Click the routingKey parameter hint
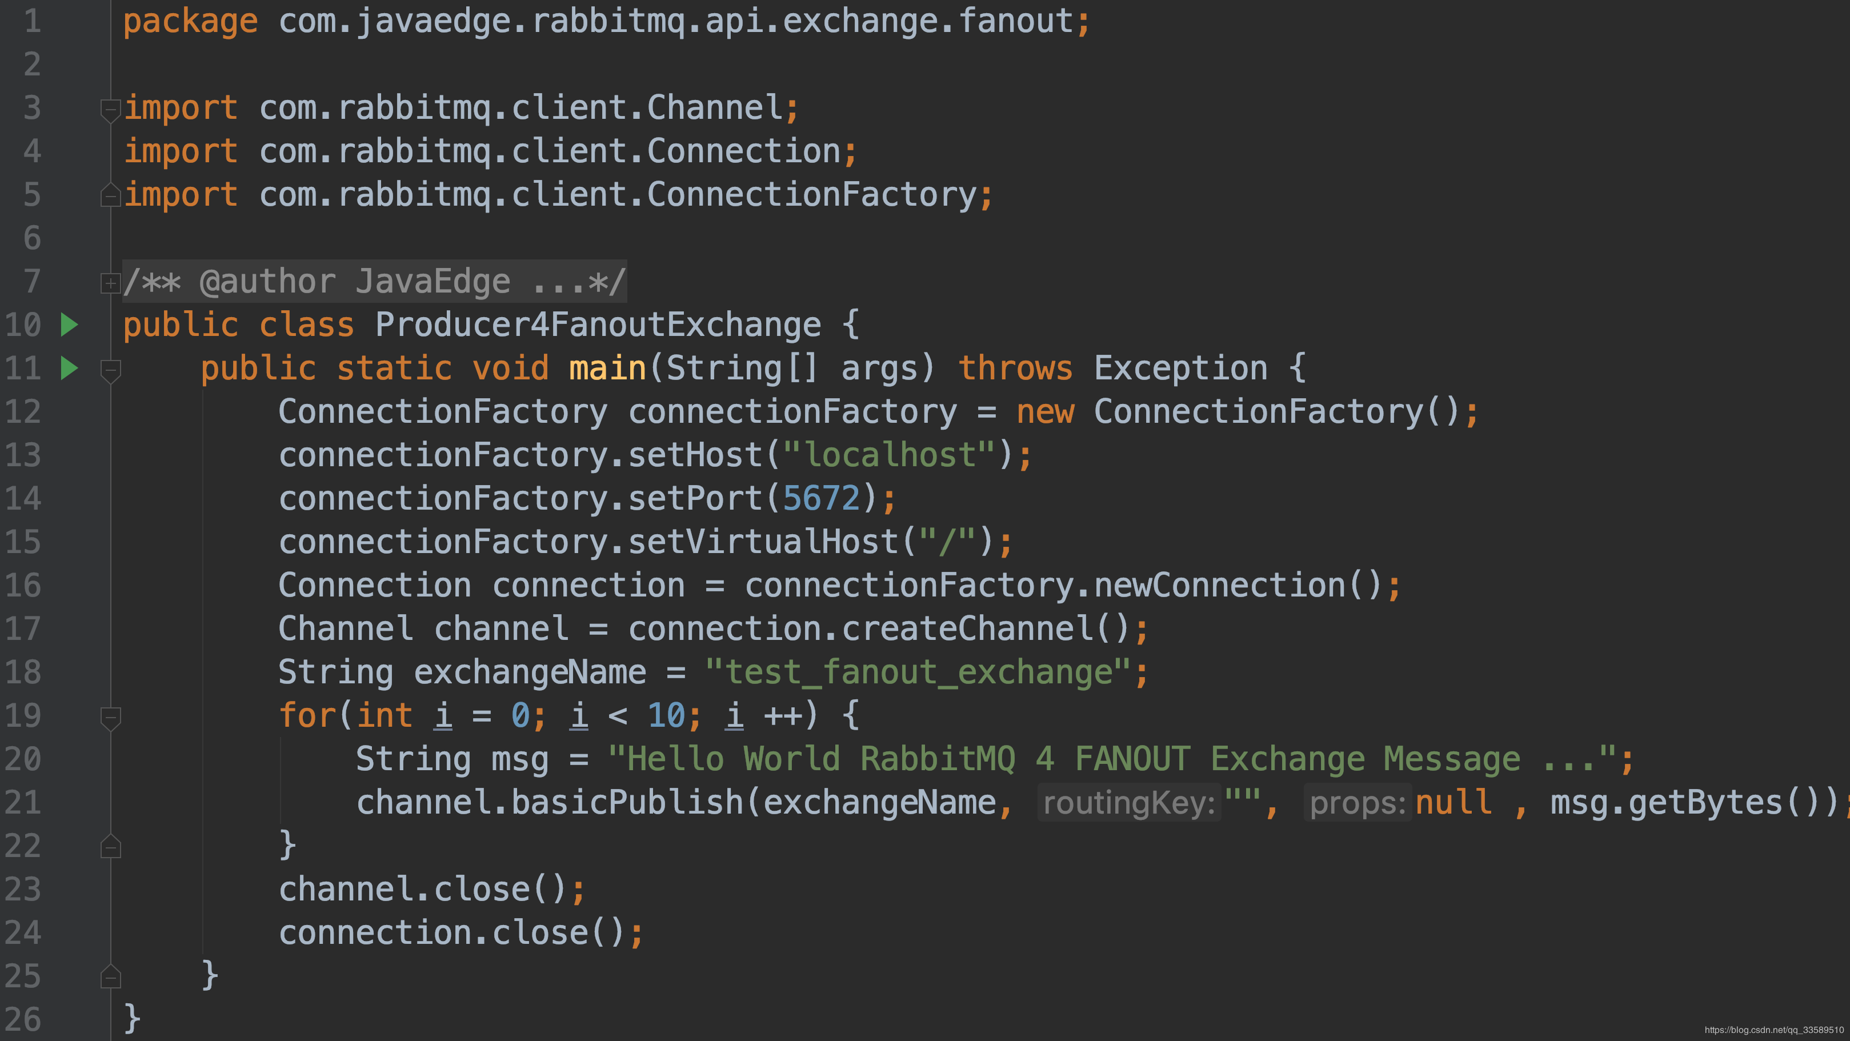Image resolution: width=1850 pixels, height=1041 pixels. tap(1128, 803)
